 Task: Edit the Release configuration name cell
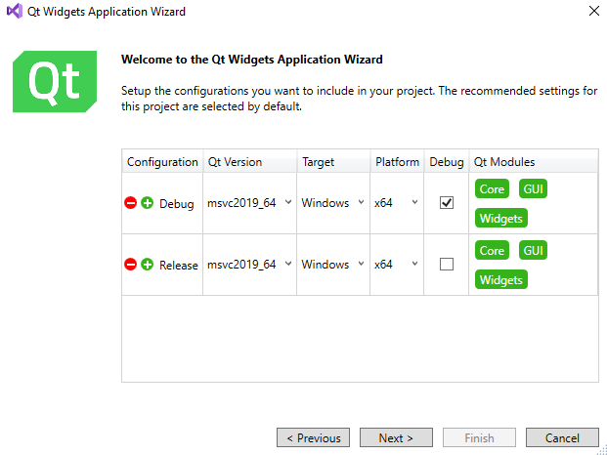point(179,266)
